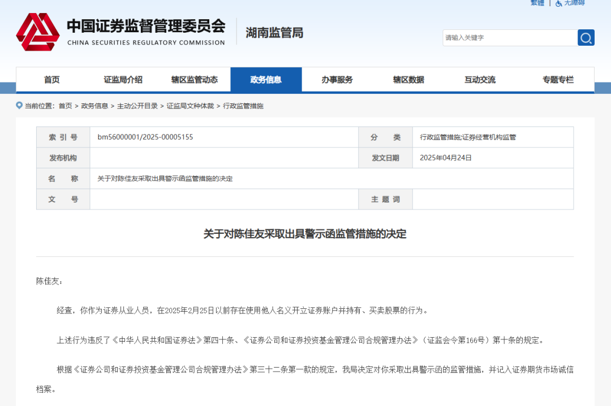Click the wheelchair accessibility icon
This screenshot has width=611, height=406.
tap(559, 3)
